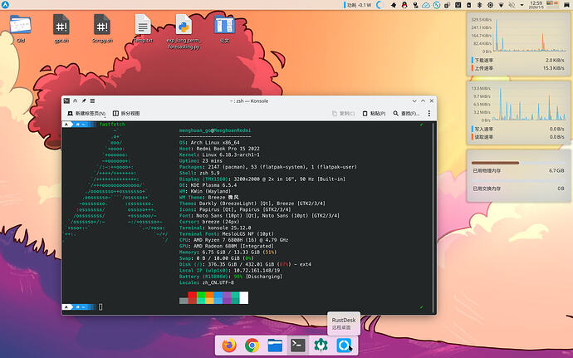This screenshot has width=573, height=358.
Task: Open the clipboard tray icon
Action: (447, 5)
